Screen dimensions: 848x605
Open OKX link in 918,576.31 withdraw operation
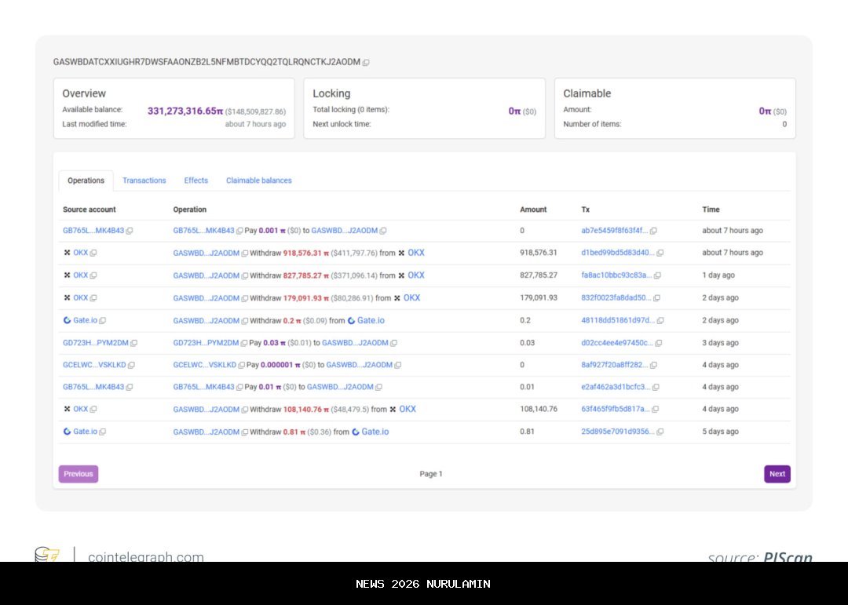point(415,253)
